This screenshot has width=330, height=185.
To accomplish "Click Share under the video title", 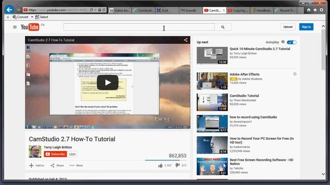I will click(x=57, y=165).
